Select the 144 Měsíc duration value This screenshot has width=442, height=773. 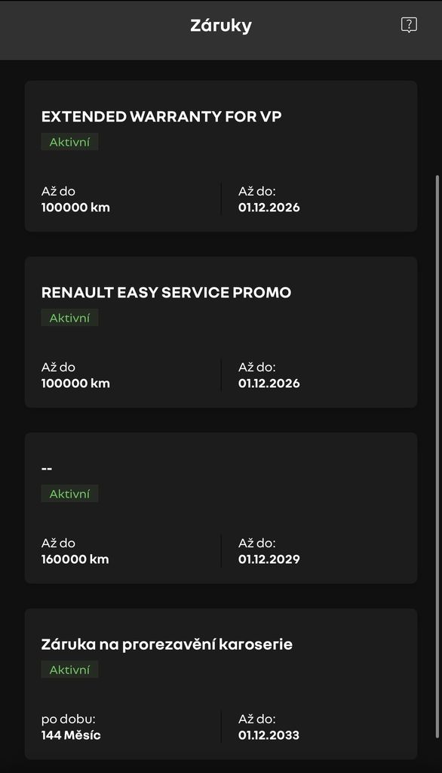click(x=69, y=735)
